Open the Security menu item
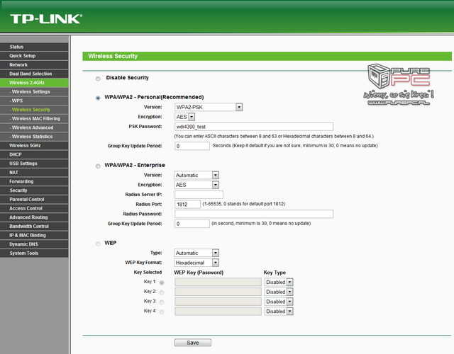The width and height of the screenshot is (454, 354). coord(34,190)
